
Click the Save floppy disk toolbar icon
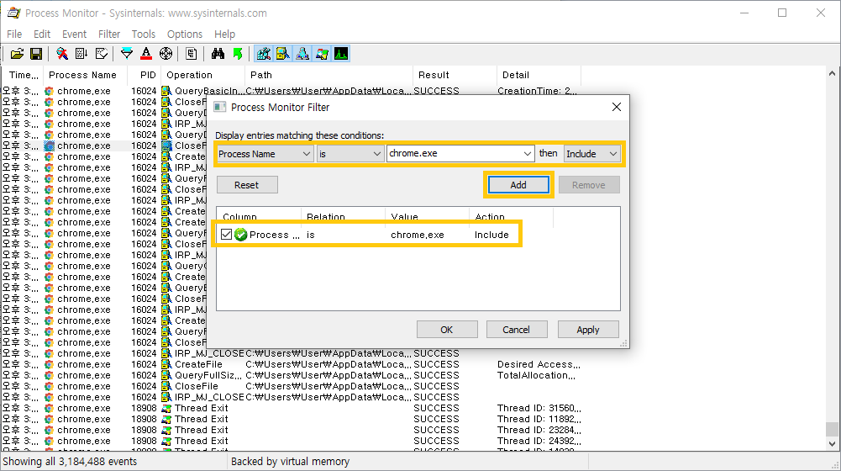pyautogui.click(x=36, y=54)
